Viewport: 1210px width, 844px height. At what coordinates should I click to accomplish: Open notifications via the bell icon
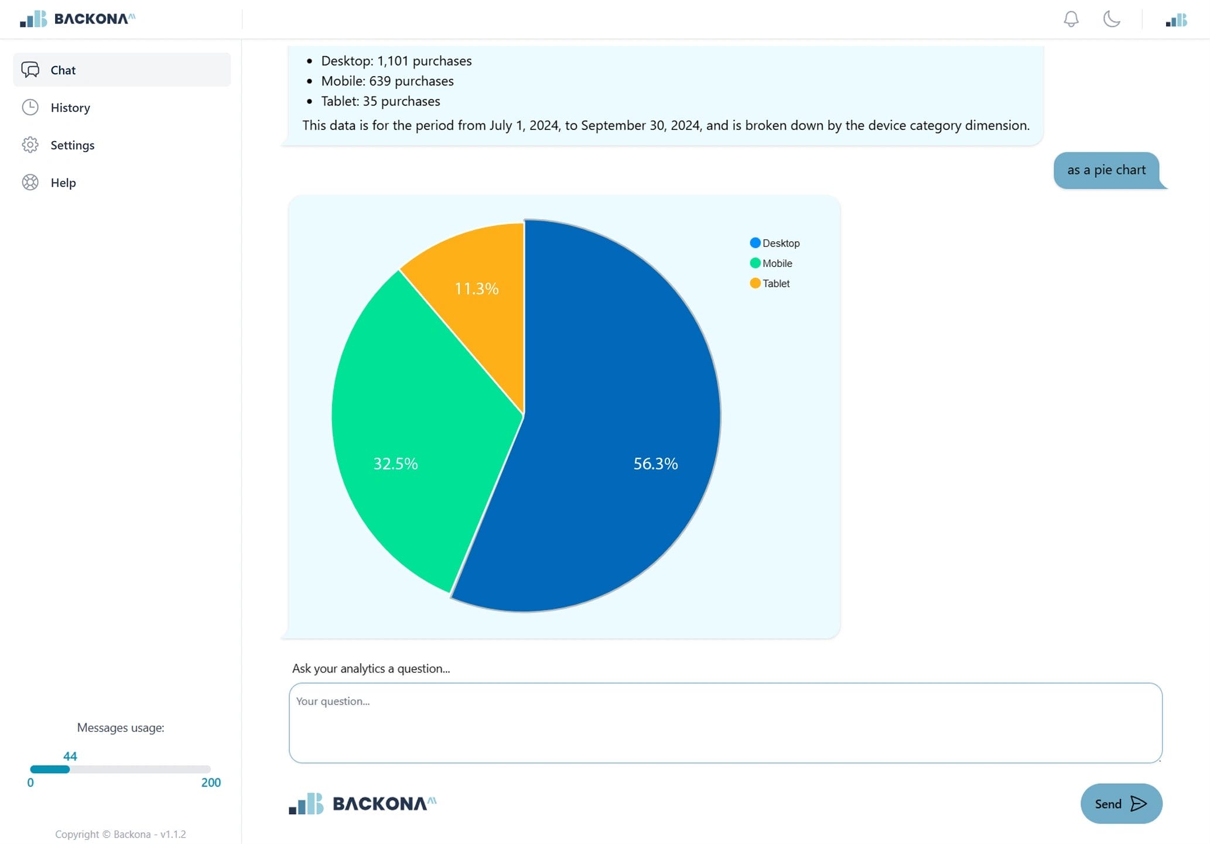1071,19
